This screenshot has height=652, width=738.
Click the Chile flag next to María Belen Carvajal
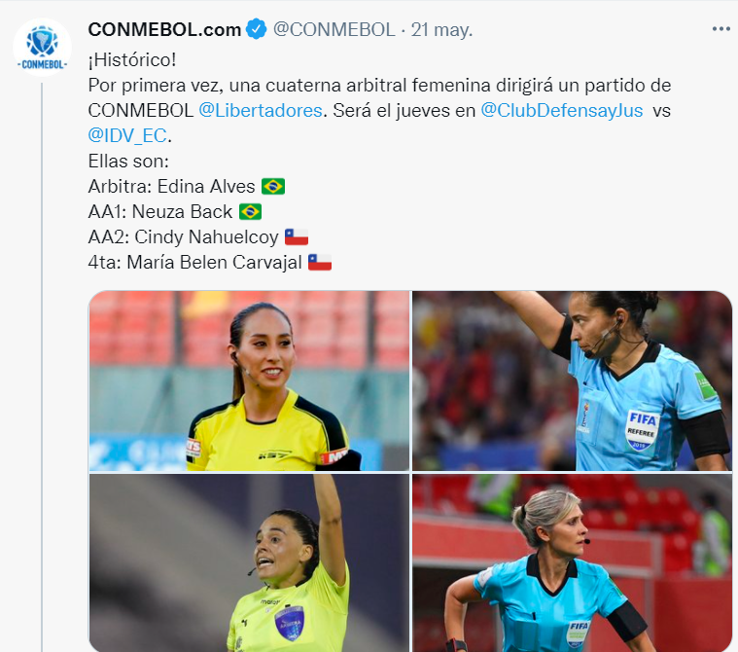320,263
